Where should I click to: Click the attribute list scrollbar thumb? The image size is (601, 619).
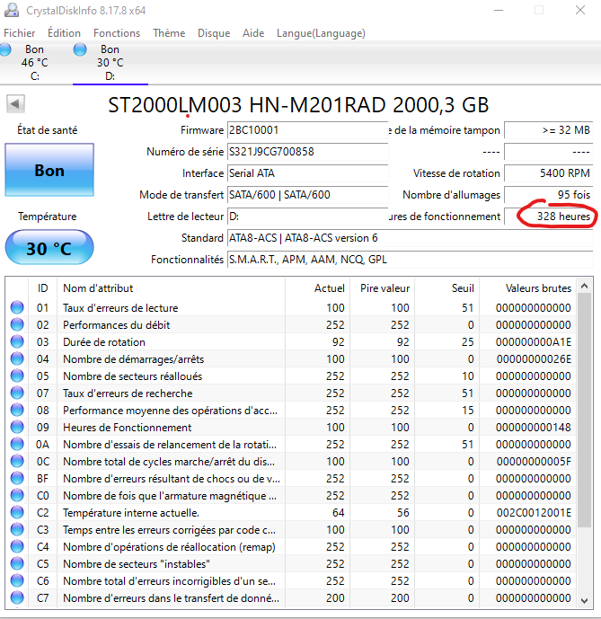[585, 410]
